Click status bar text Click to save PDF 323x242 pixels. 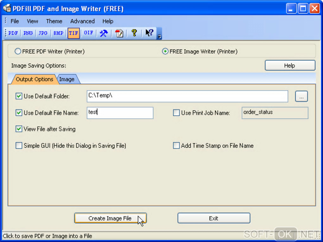click(x=47, y=236)
